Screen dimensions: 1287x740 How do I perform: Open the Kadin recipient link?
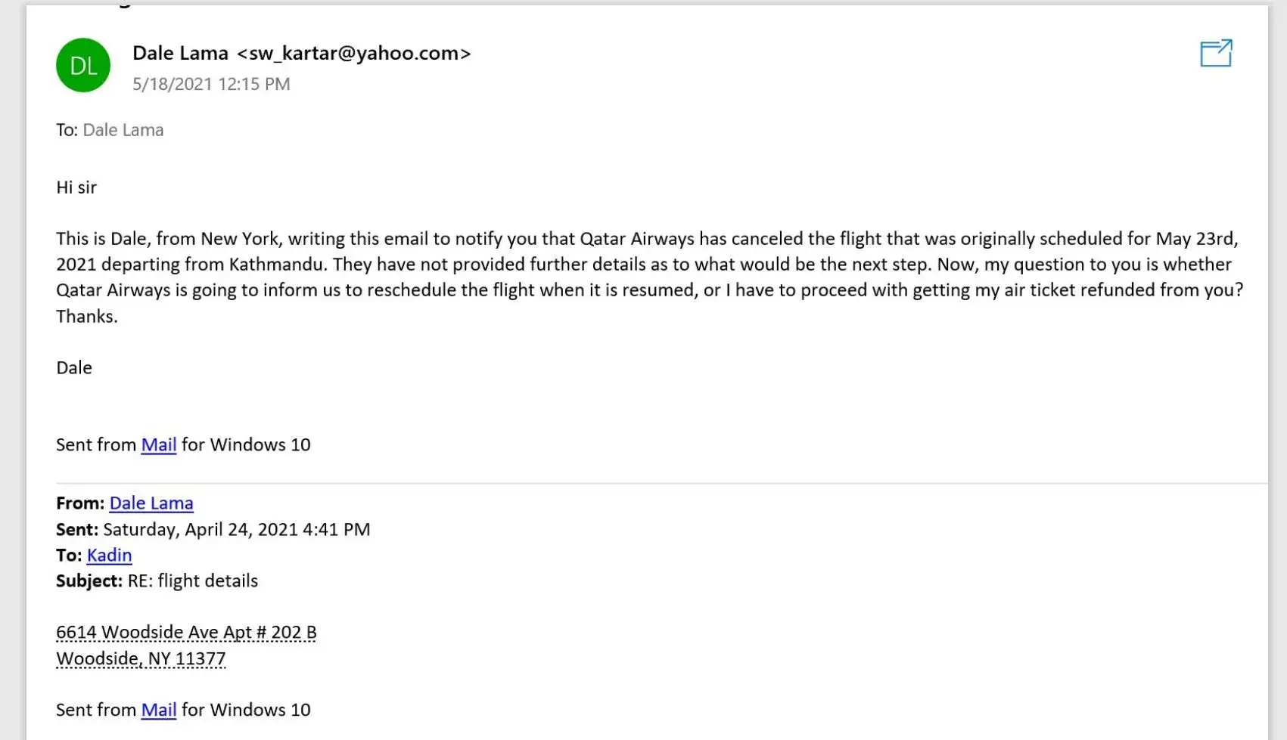[109, 556]
